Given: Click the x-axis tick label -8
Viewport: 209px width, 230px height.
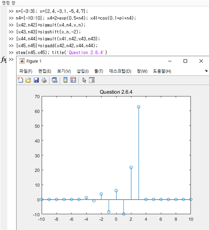Looking at the screenshot, I should (56, 219).
